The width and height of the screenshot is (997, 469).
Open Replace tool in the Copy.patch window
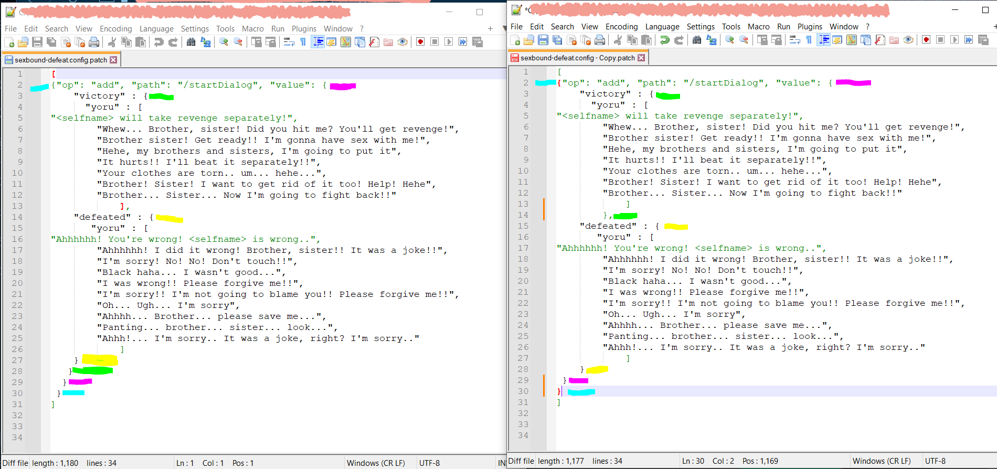[x=712, y=40]
